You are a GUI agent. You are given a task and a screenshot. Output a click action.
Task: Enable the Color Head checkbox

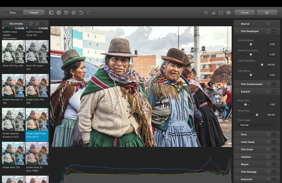[274, 142]
